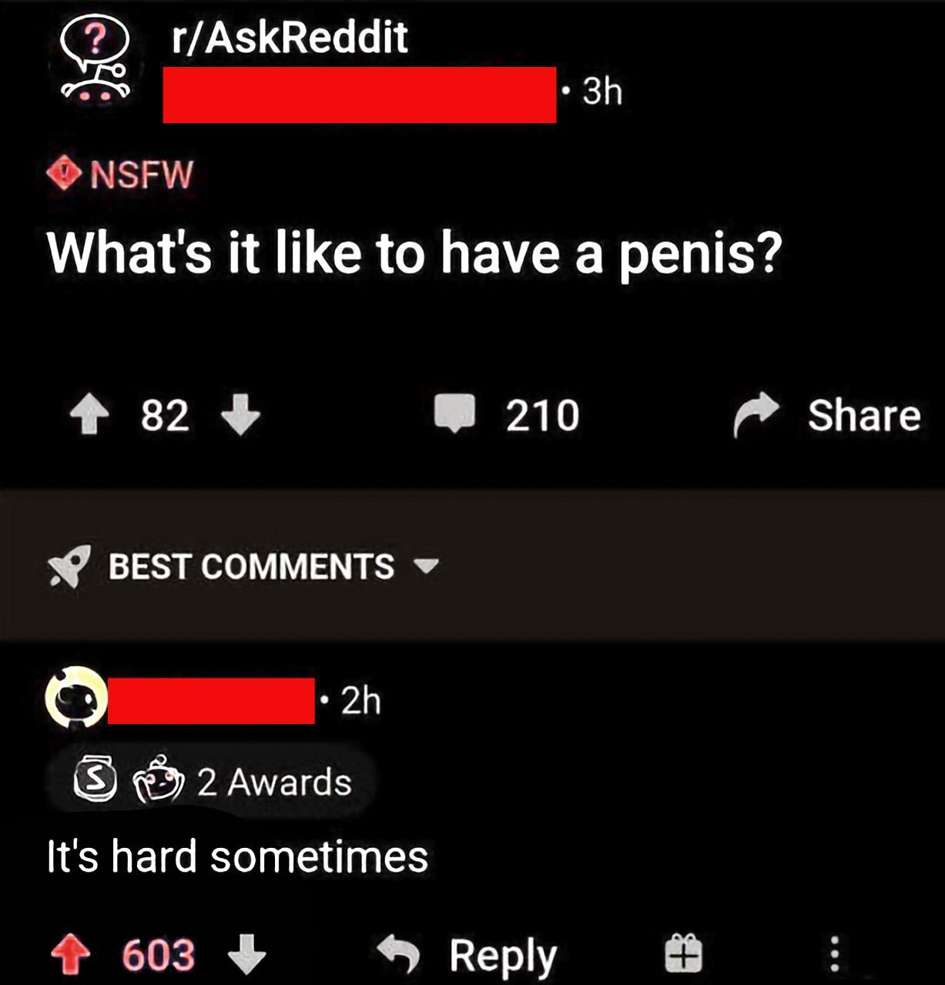This screenshot has width=945, height=985.
Task: Click the red NSFW tag
Action: point(121,174)
